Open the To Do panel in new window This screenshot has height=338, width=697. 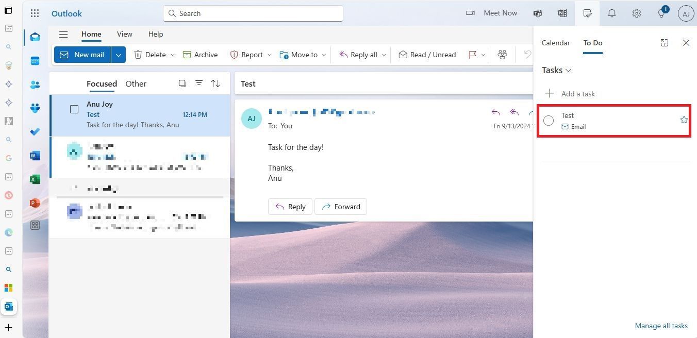(x=665, y=43)
